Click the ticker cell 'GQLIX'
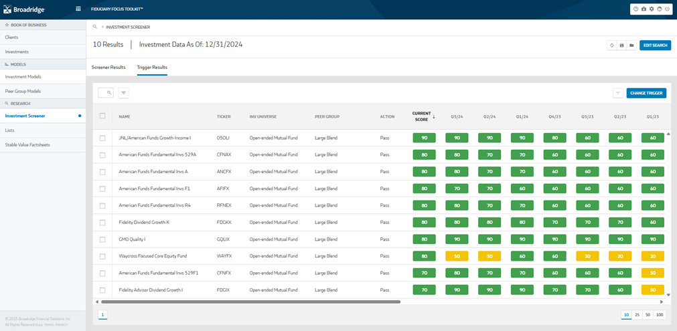This screenshot has width=677, height=331. point(223,239)
